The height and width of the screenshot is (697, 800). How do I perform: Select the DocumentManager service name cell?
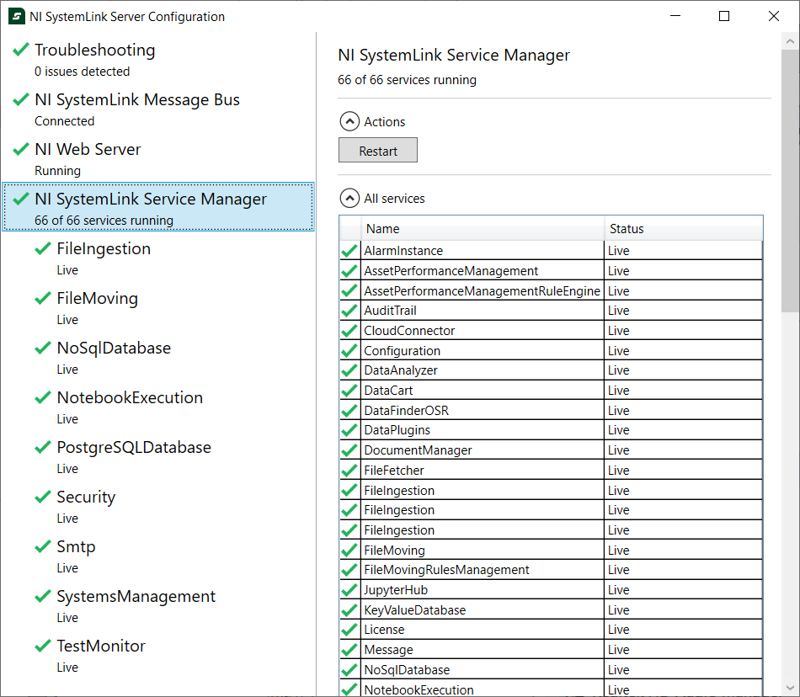(x=483, y=450)
